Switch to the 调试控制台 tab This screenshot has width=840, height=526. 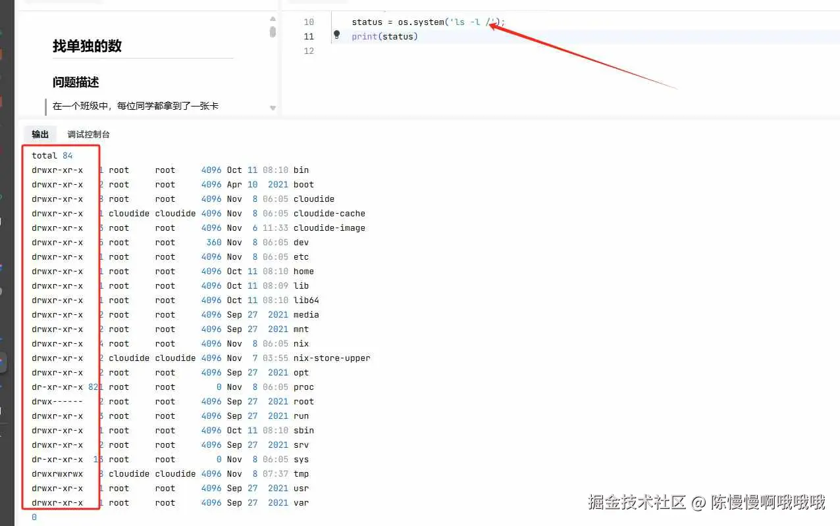click(x=88, y=134)
